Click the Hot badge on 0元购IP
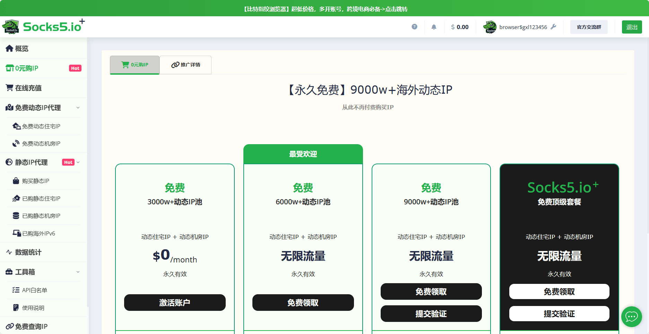649x334 pixels. click(x=75, y=68)
